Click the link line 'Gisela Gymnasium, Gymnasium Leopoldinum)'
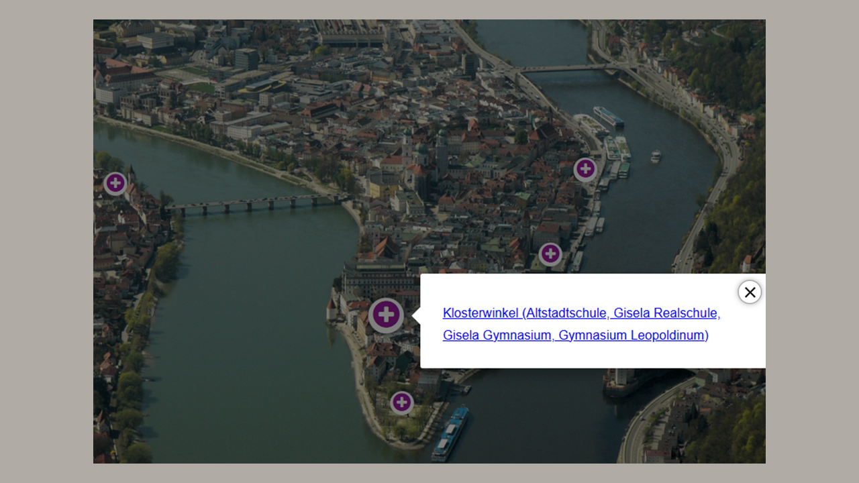This screenshot has height=483, width=859. click(575, 335)
